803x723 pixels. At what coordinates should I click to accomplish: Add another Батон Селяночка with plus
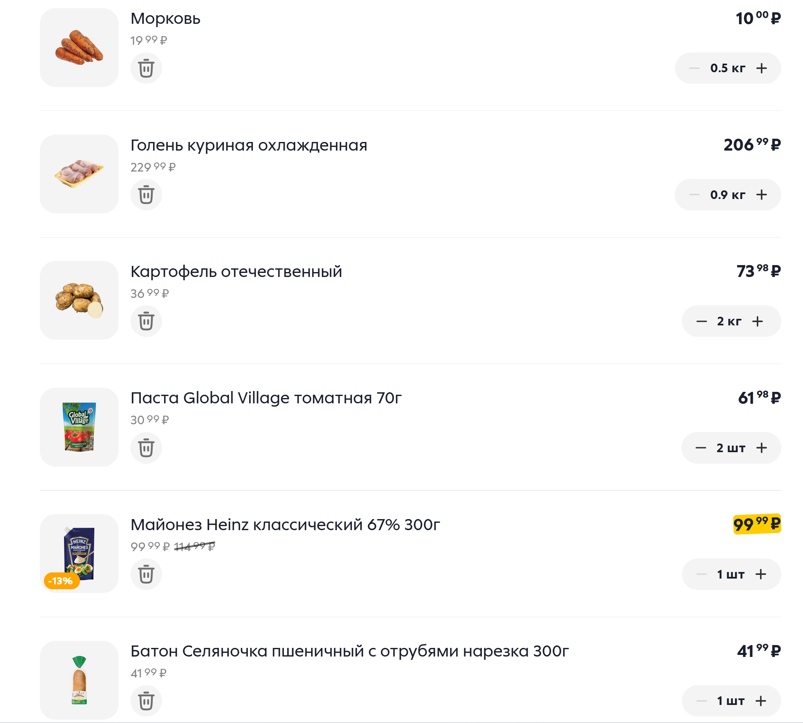(761, 700)
